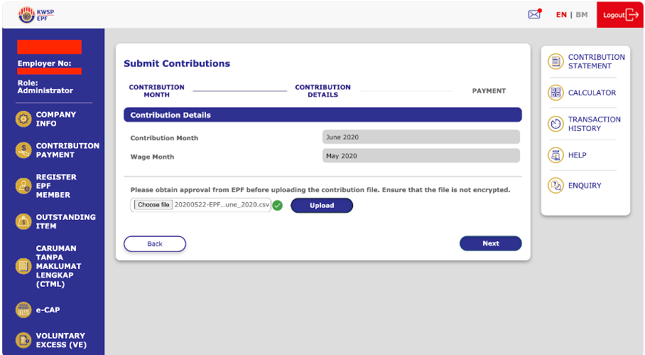Click the Company Info gear icon

tap(23, 119)
